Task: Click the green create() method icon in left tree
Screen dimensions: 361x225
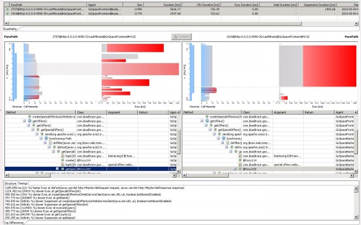Action: click(63, 160)
